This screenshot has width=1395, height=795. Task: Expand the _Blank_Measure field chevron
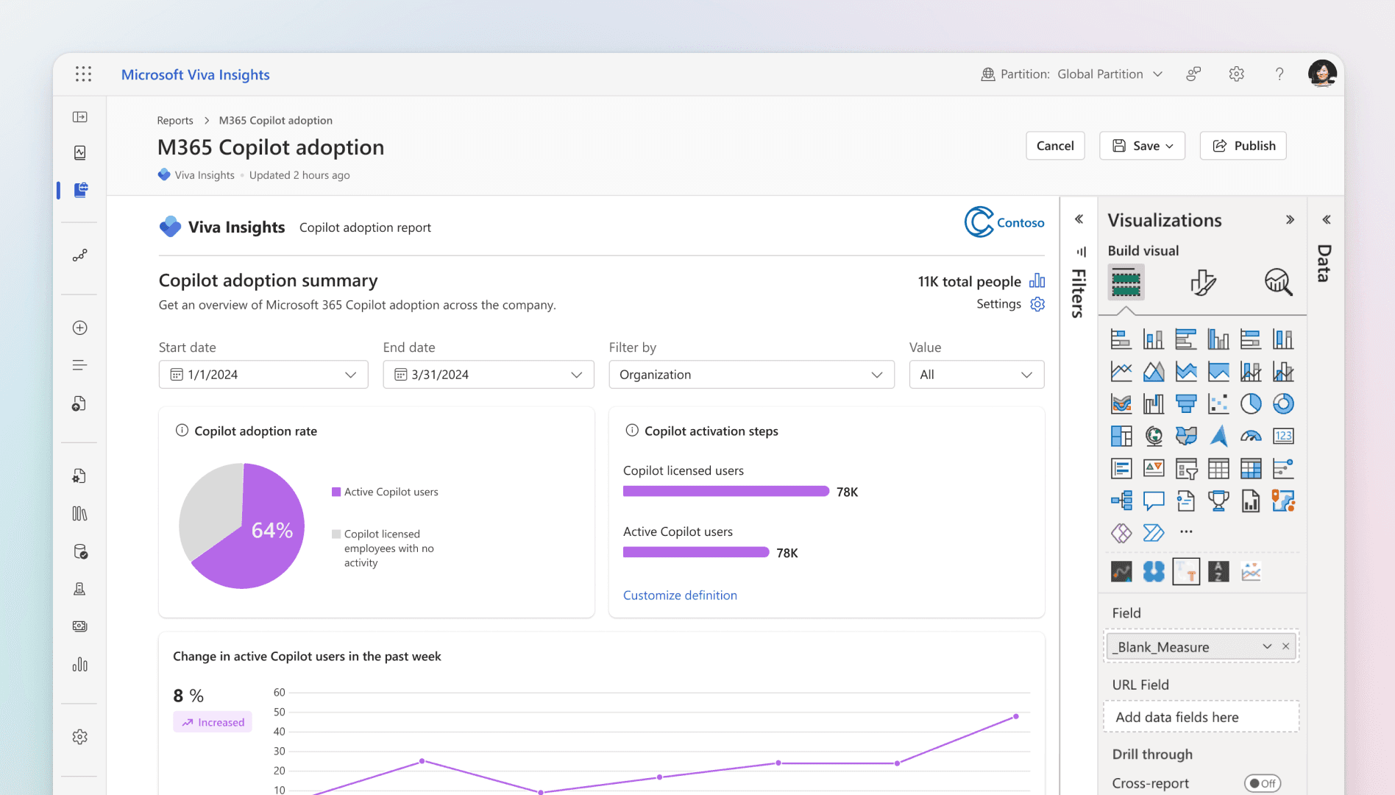pos(1267,646)
